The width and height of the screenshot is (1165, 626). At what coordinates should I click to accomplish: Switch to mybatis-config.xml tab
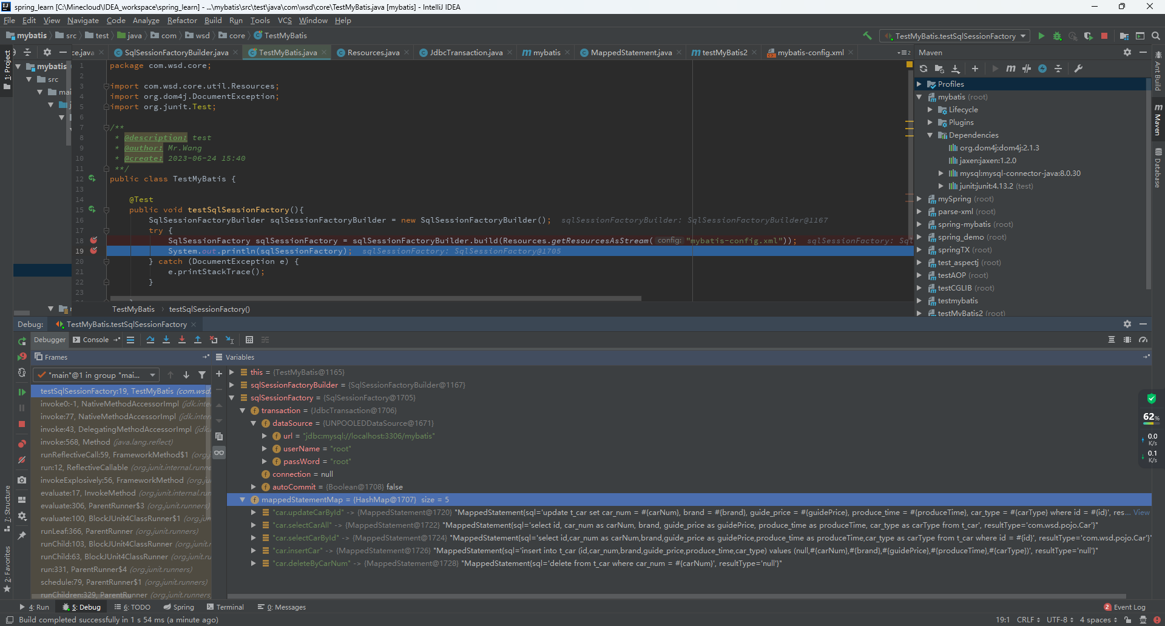tap(811, 53)
